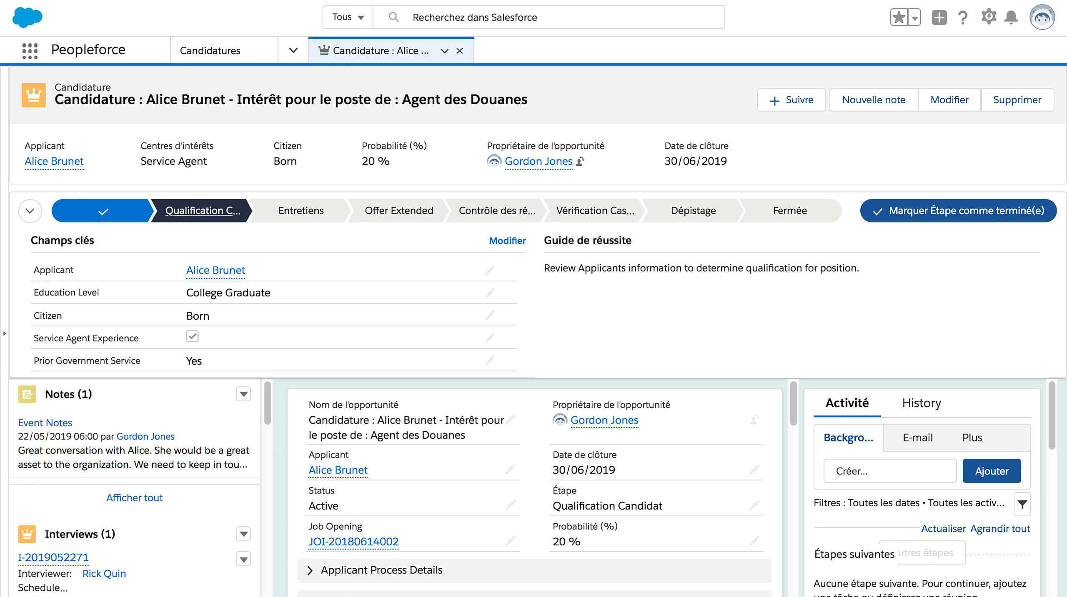Viewport: 1067px width, 597px height.
Task: Switch to the History tab
Action: [922, 403]
